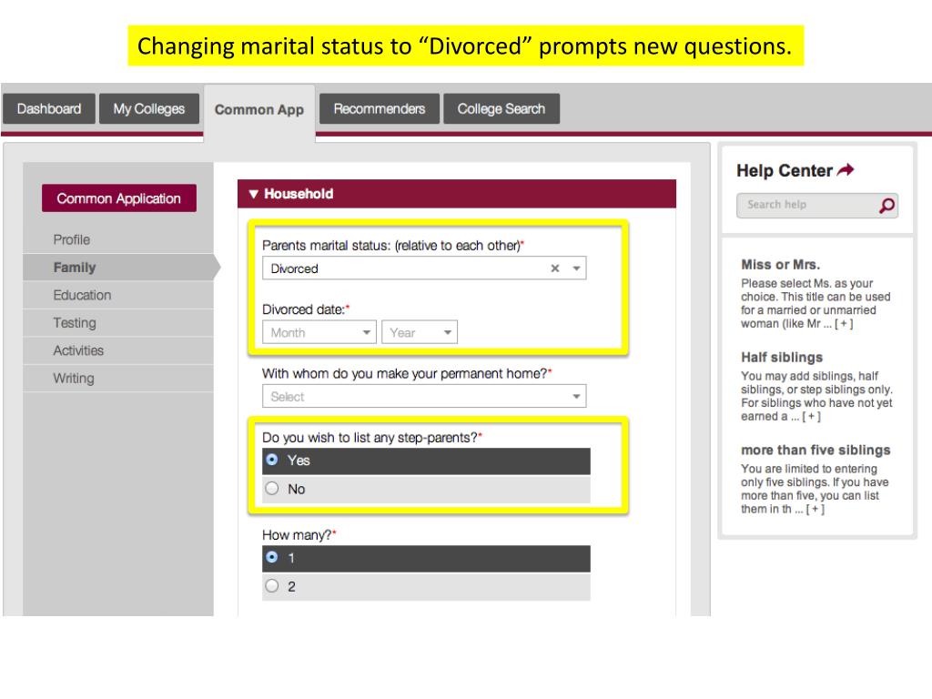Open the Divorced date Year dropdown
The image size is (932, 699).
tap(420, 332)
